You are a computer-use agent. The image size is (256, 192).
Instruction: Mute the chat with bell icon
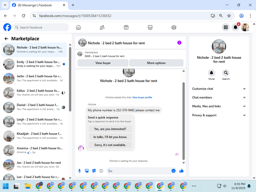coord(211,73)
